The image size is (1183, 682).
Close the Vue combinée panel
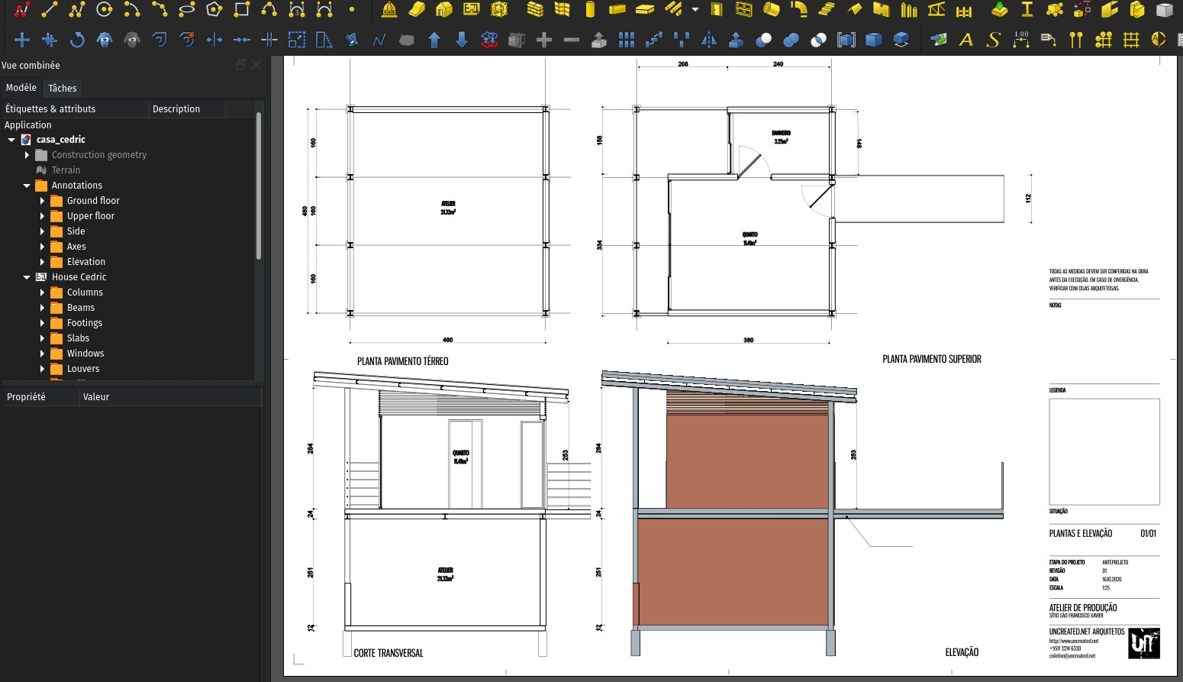point(256,65)
